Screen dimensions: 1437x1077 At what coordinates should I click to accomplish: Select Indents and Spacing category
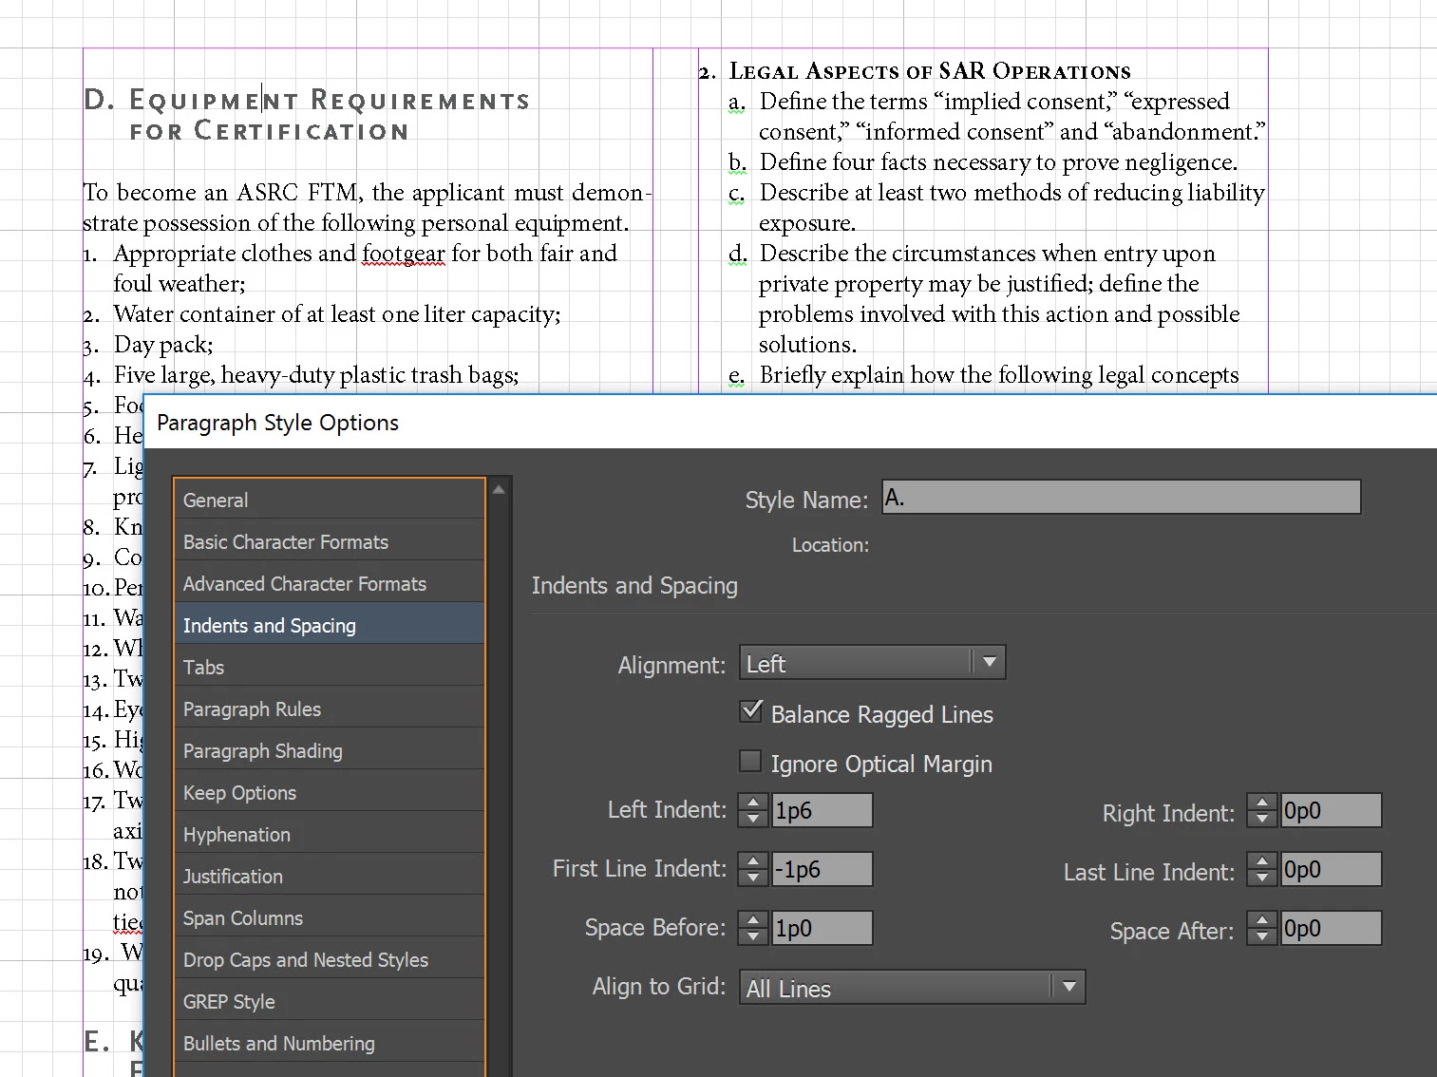click(330, 625)
